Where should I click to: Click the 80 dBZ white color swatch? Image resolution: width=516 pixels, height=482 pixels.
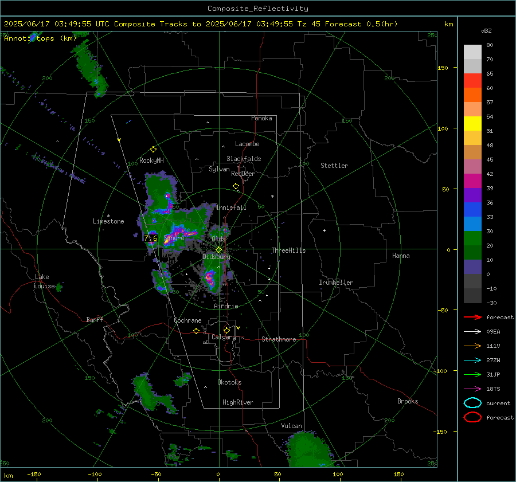(x=472, y=52)
